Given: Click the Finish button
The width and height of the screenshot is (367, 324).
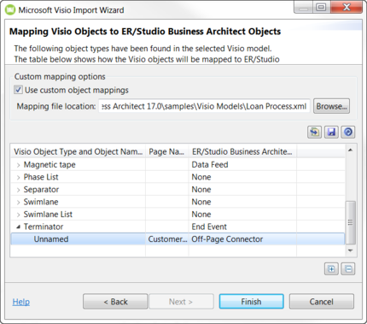Looking at the screenshot, I should pyautogui.click(x=251, y=302).
